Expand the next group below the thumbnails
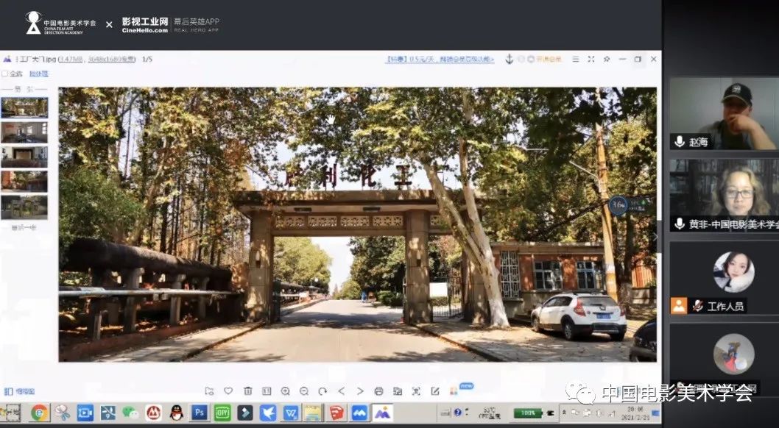This screenshot has width=779, height=428. (x=24, y=228)
